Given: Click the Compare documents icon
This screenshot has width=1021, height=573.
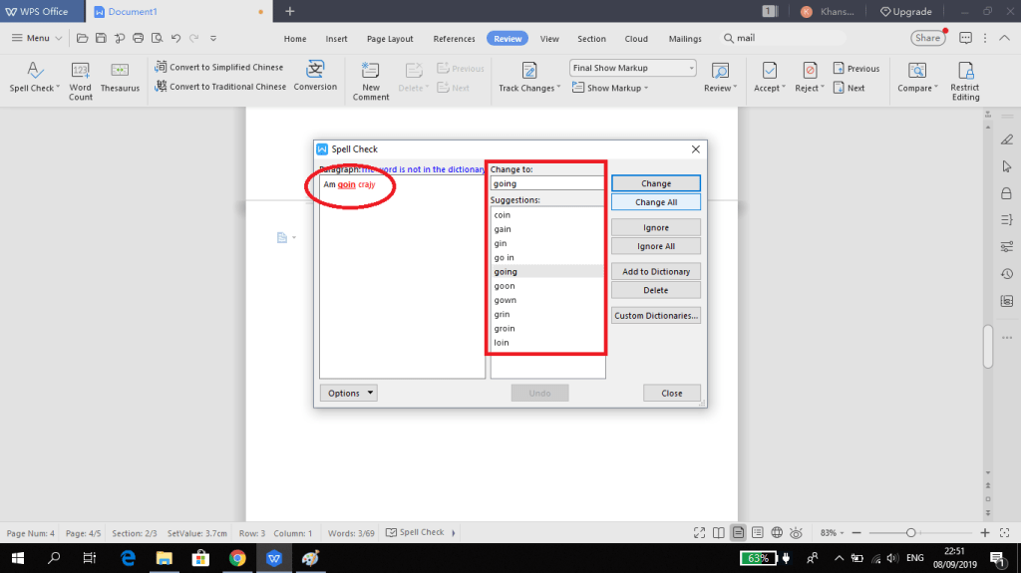Looking at the screenshot, I should click(x=918, y=71).
